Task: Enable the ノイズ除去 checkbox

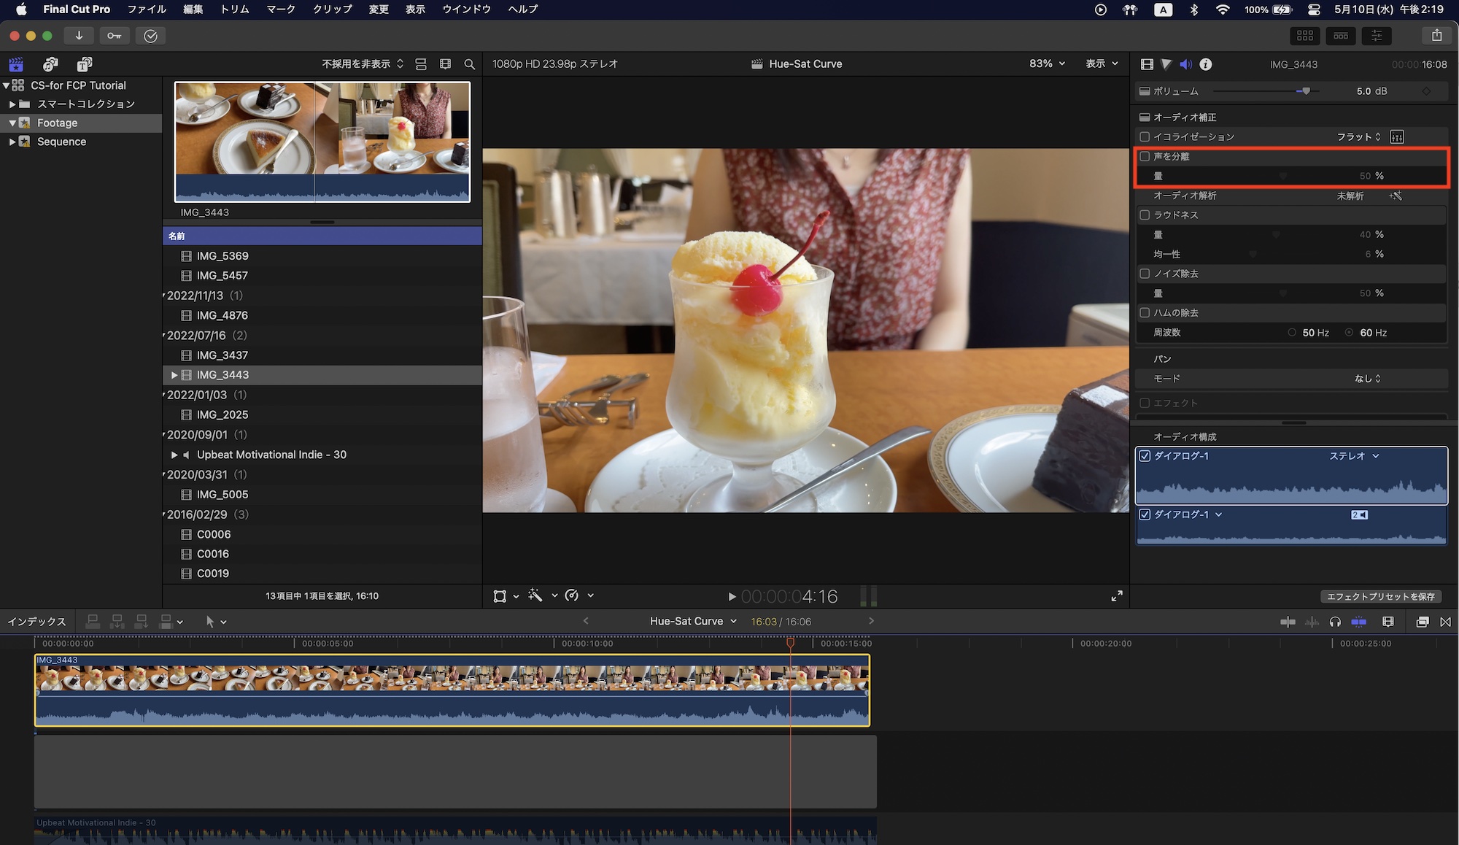Action: (x=1145, y=274)
